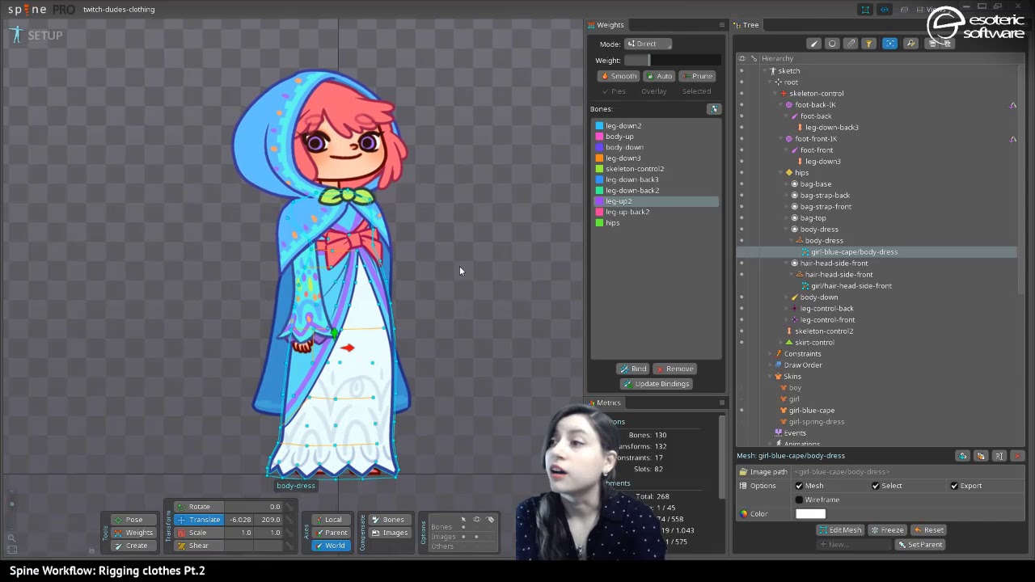Activate the Shear transform tool
The width and height of the screenshot is (1035, 582).
(199, 546)
